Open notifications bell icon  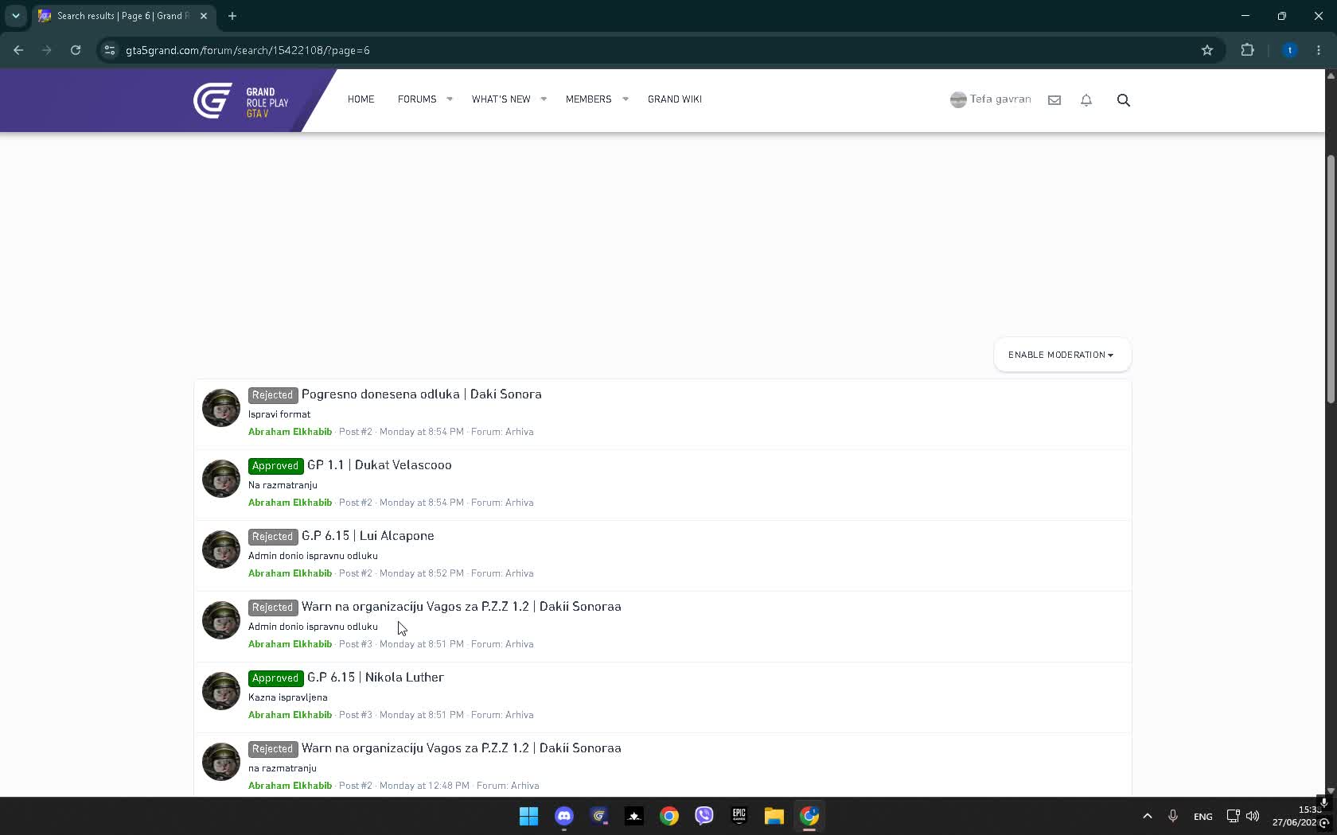1086,100
